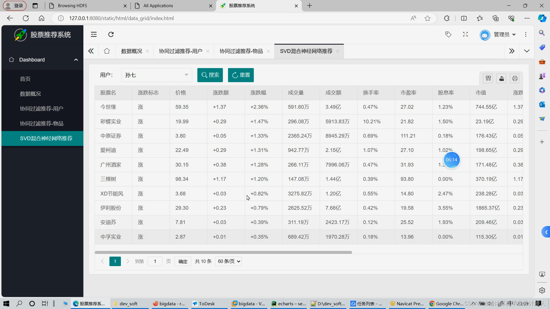
Task: Click the page number input field
Action: click(x=155, y=261)
